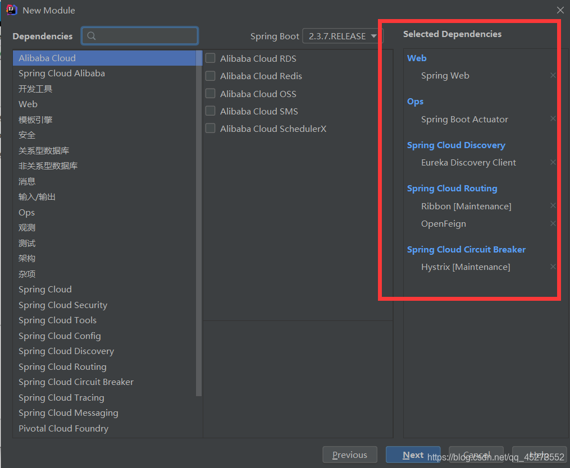This screenshot has width=570, height=468.
Task: Click Web group header in selected dependencies
Action: pyautogui.click(x=417, y=58)
